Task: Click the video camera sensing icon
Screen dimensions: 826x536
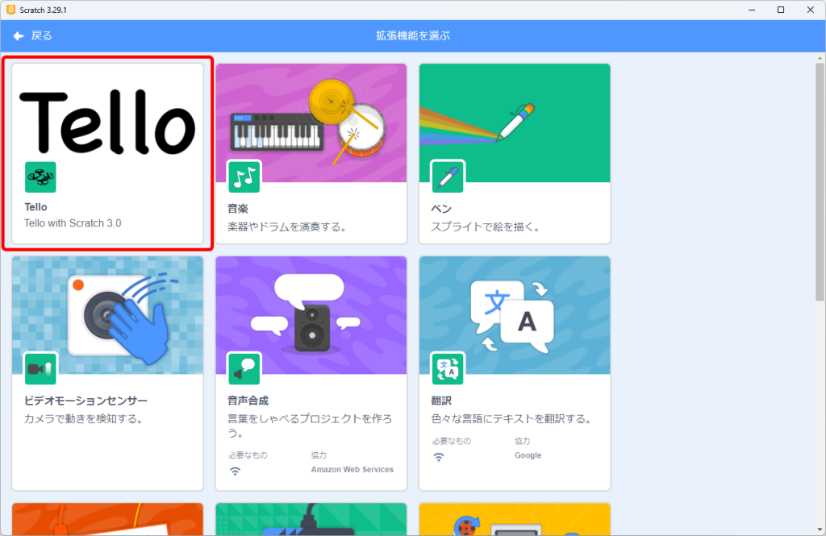Action: point(40,368)
